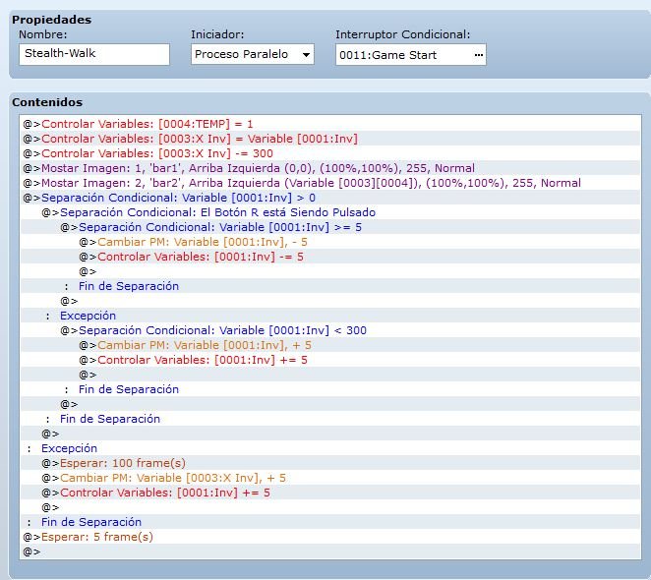
Task: Select the Cambiar PM Variable Inv - 5 line
Action: click(x=330, y=242)
